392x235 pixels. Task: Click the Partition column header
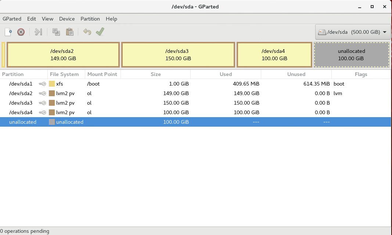tap(24, 74)
